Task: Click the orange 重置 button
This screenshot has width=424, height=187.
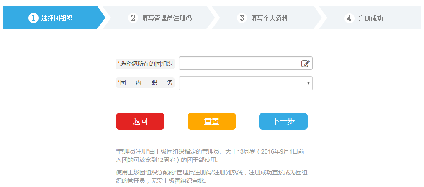Action: click(x=212, y=121)
